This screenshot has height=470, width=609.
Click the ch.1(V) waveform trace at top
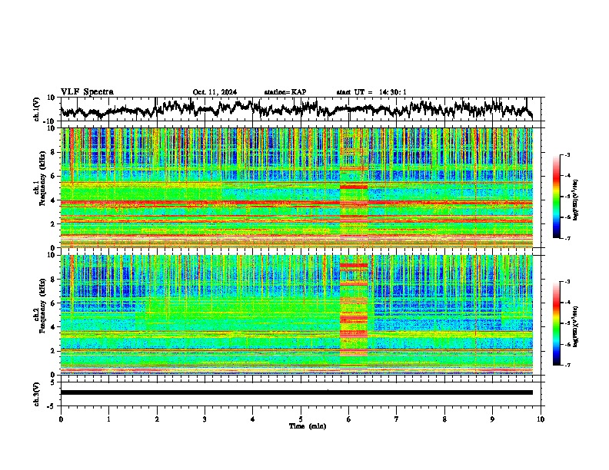pyautogui.click(x=296, y=108)
